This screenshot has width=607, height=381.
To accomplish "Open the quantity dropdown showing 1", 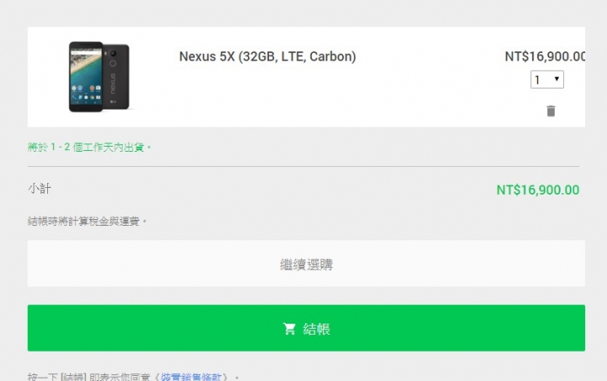I will pyautogui.click(x=547, y=79).
